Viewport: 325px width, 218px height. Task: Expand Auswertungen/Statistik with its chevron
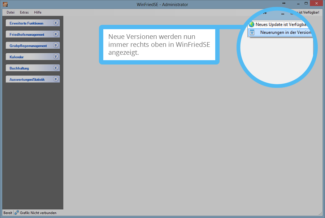point(55,79)
